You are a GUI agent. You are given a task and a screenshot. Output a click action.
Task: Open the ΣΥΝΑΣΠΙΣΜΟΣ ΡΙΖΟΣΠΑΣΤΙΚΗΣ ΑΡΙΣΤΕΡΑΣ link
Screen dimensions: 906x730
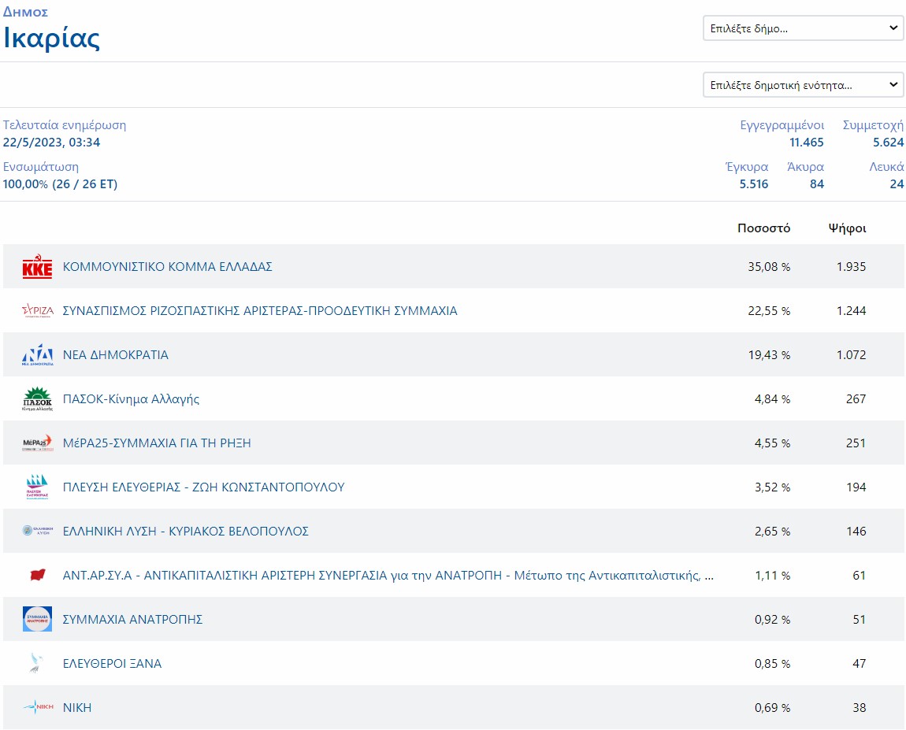click(260, 311)
